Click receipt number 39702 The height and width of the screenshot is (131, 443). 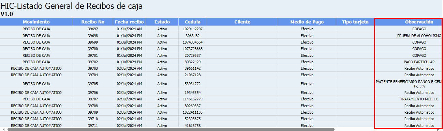coord(93,62)
